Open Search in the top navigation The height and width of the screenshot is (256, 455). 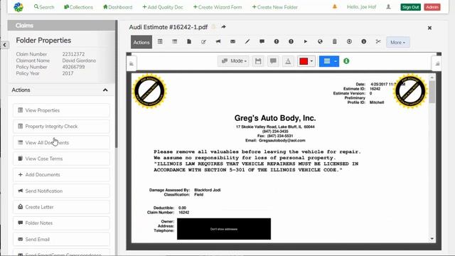coord(44,7)
